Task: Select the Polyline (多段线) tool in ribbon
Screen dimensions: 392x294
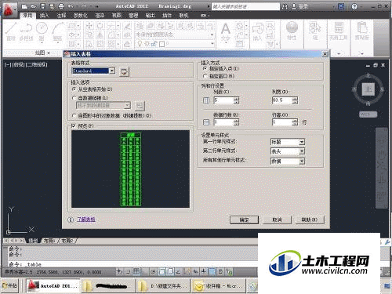Action: (26, 31)
